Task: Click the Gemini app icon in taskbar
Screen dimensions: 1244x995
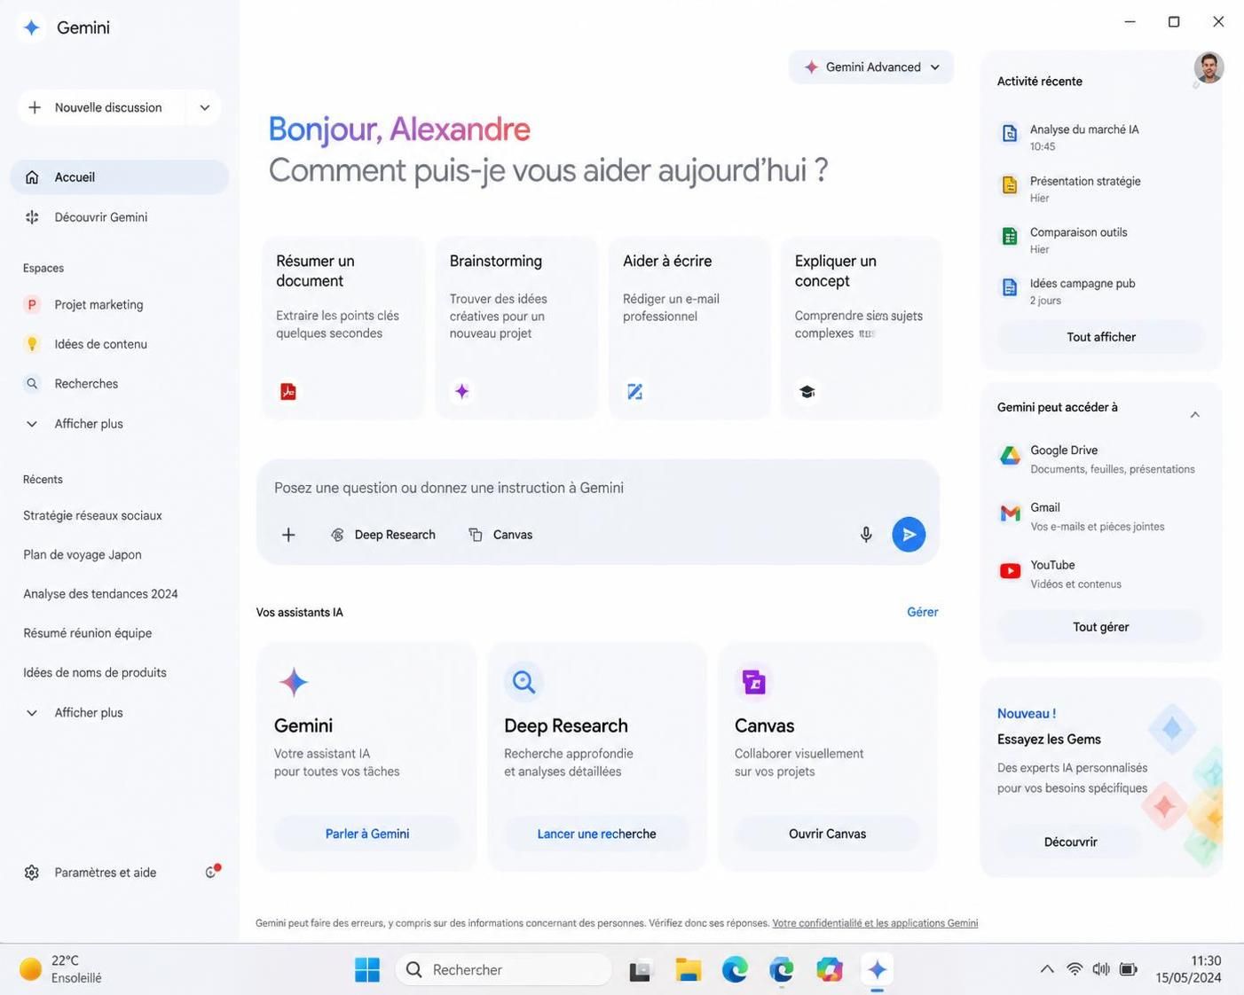Action: point(878,970)
